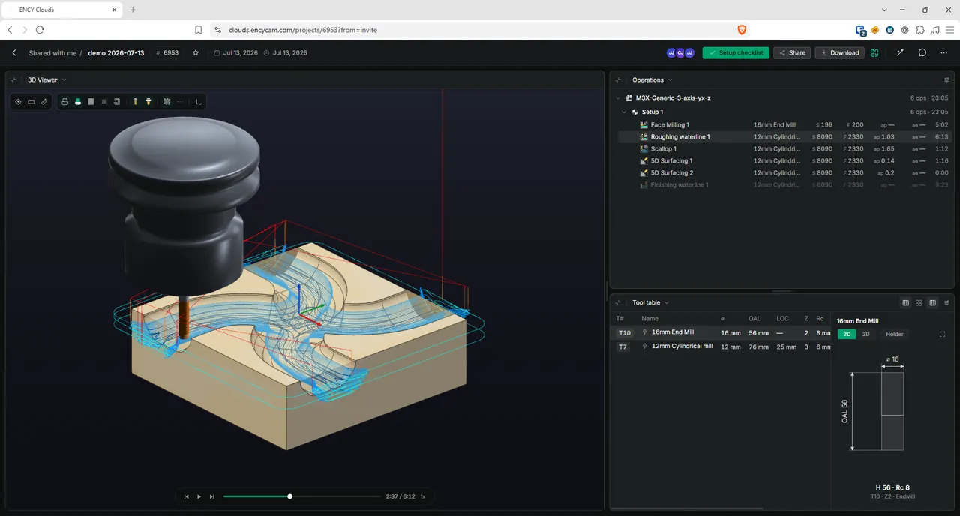The height and width of the screenshot is (516, 960).
Task: Toggle the coordinate axes icon in viewer
Action: (198, 101)
